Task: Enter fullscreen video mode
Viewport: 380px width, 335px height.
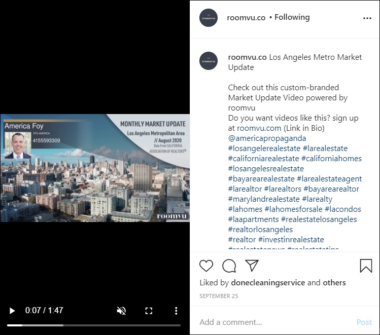Action: point(149,311)
